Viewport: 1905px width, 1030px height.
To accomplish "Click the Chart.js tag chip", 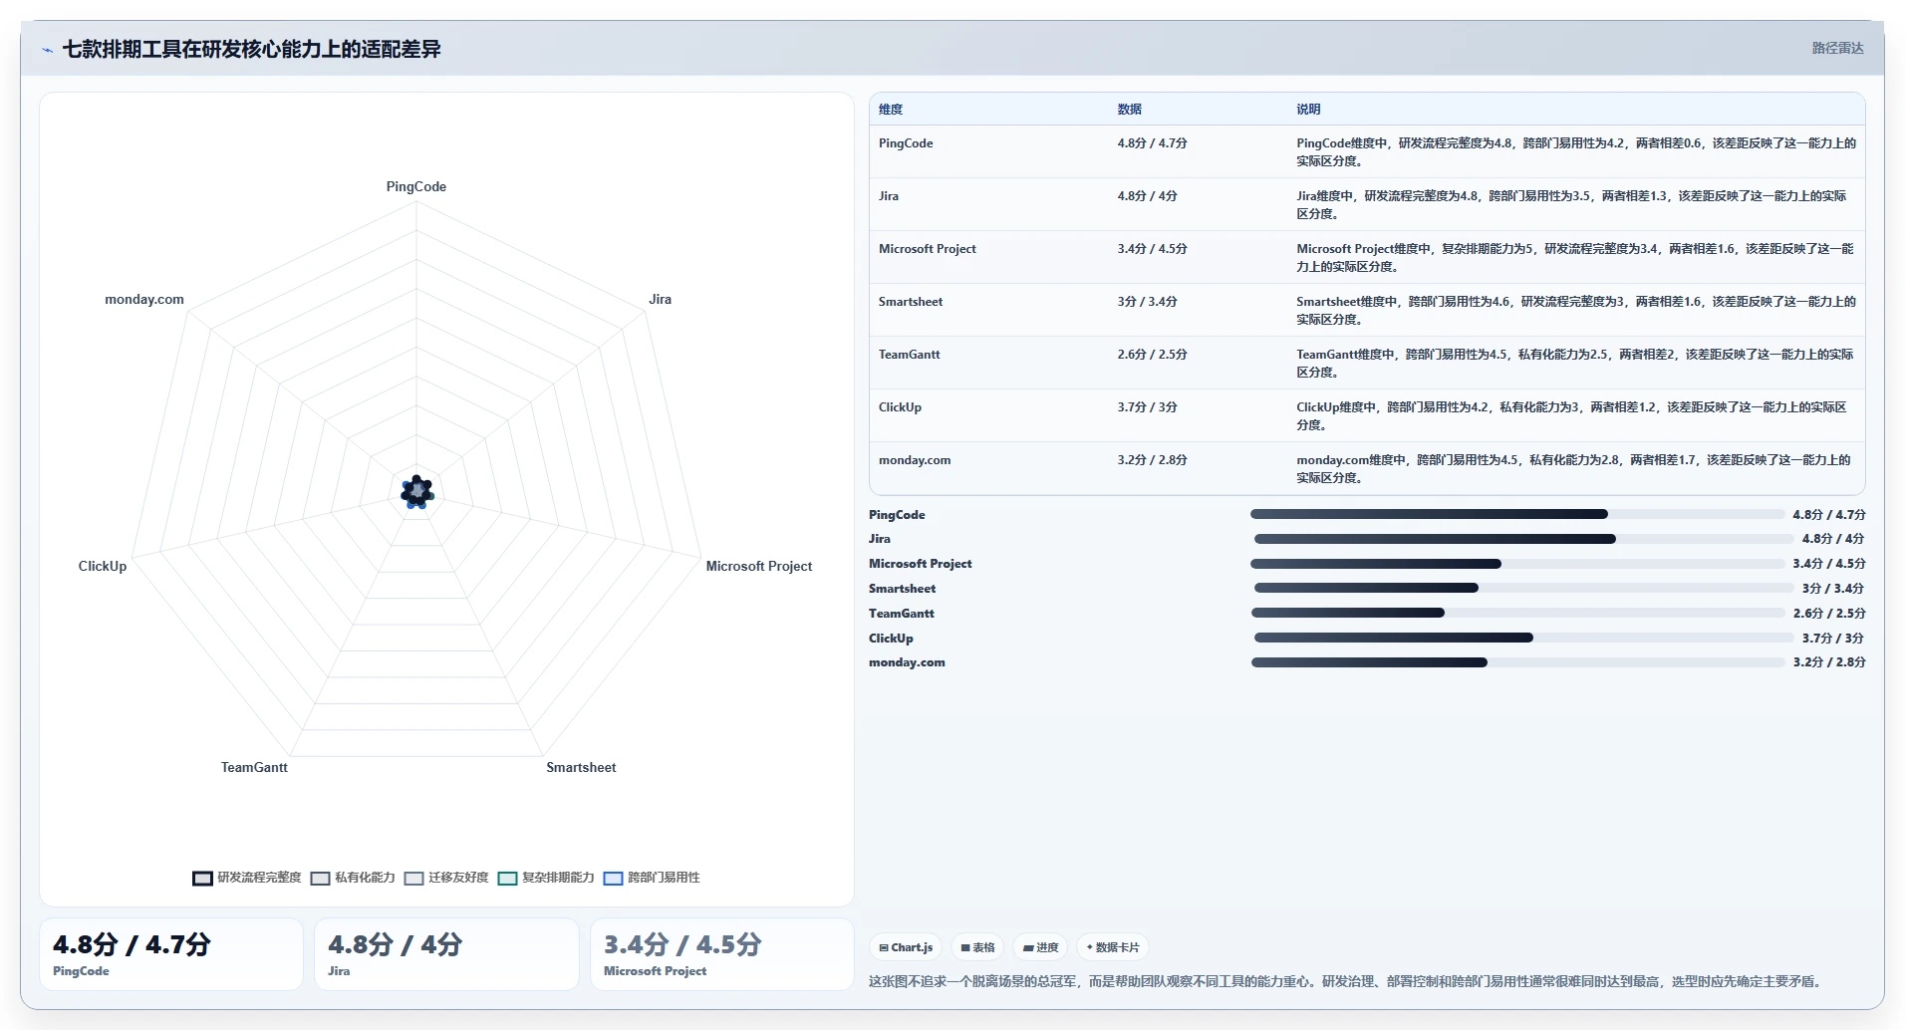I will [x=906, y=947].
